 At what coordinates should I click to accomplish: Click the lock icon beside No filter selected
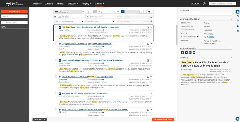click(x=152, y=17)
